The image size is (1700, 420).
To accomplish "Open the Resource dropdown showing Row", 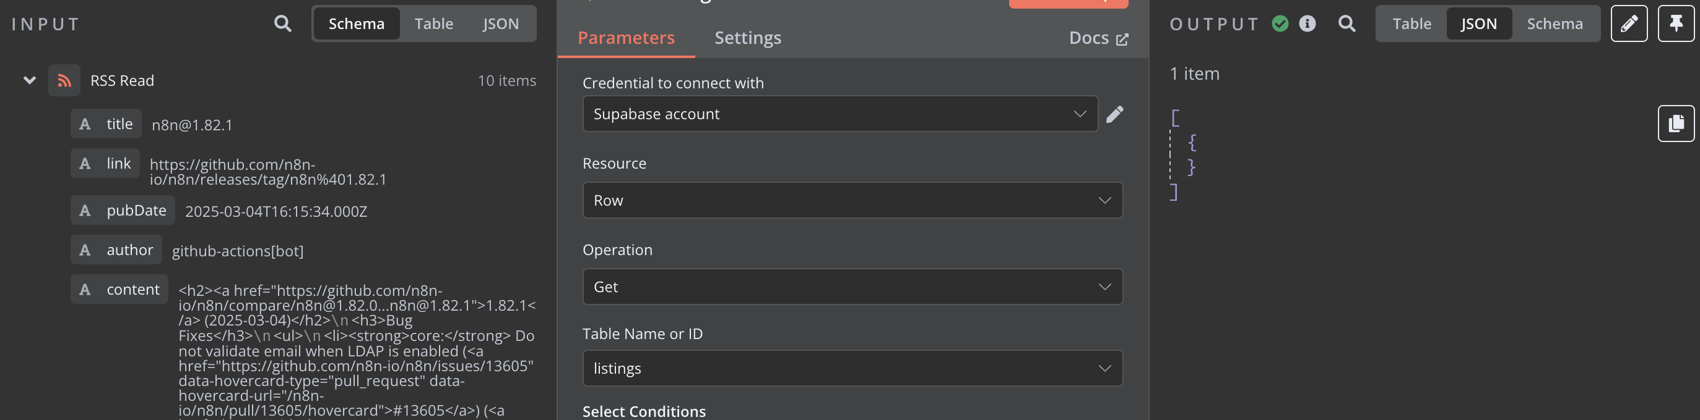I will coord(851,200).
